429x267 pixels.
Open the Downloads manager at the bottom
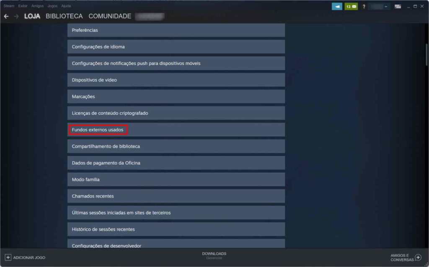point(214,255)
